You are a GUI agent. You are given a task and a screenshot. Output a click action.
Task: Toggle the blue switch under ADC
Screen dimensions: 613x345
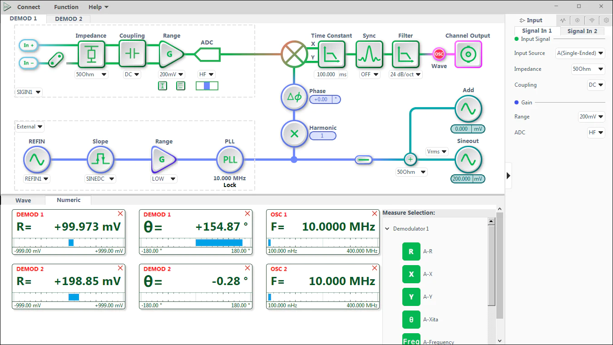(207, 86)
